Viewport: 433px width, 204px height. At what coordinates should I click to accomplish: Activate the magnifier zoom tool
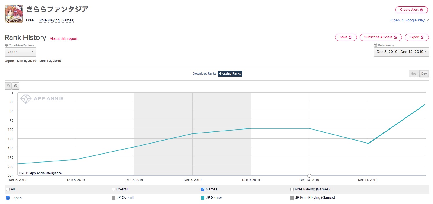[16, 86]
